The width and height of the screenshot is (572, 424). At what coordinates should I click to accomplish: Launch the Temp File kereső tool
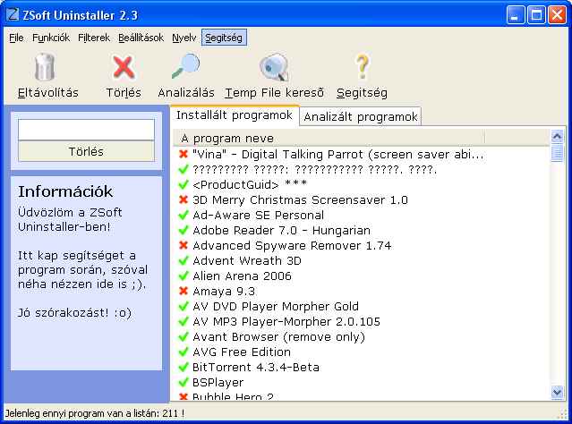click(x=274, y=67)
